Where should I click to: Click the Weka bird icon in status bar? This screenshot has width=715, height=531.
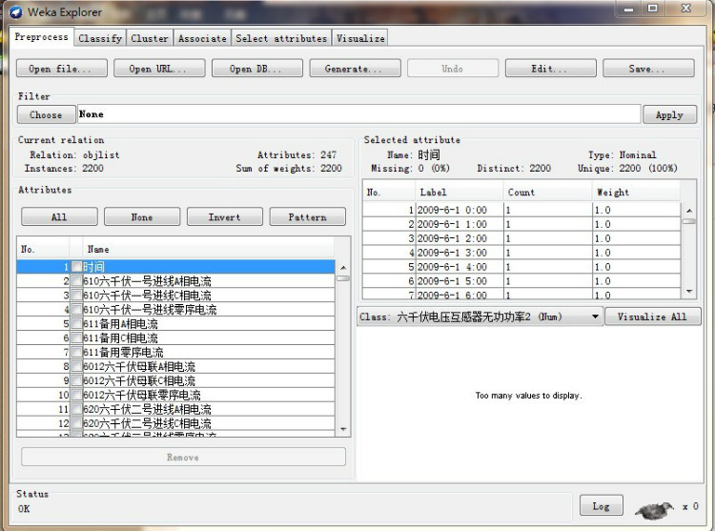655,510
